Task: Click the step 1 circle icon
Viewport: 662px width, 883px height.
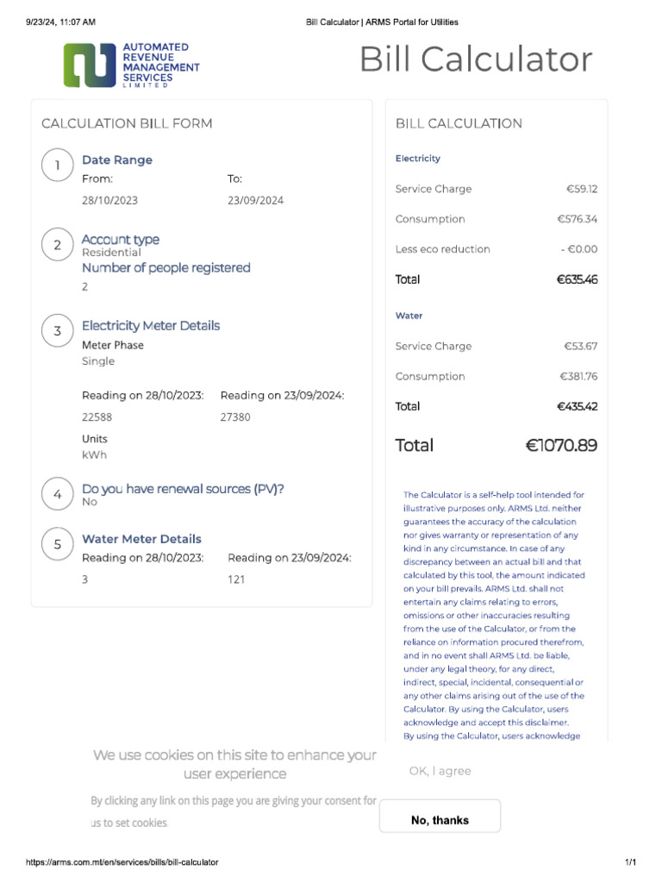Action: pyautogui.click(x=57, y=166)
